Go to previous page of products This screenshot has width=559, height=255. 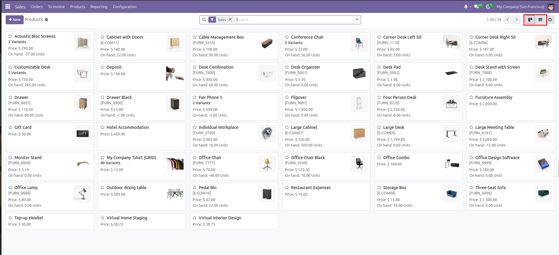click(508, 20)
